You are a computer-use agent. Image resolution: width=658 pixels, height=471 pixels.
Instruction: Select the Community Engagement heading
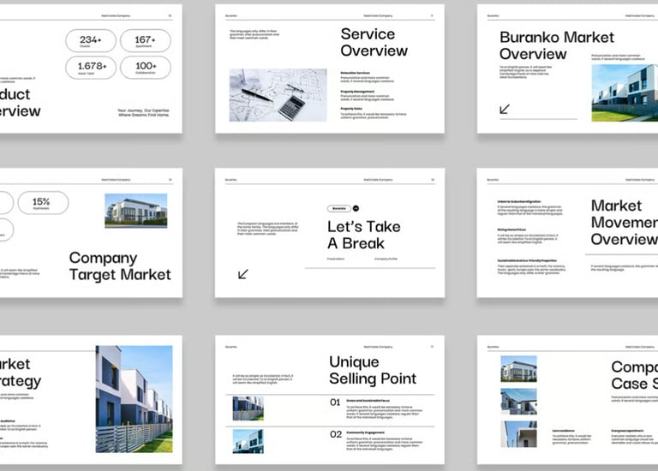365,432
